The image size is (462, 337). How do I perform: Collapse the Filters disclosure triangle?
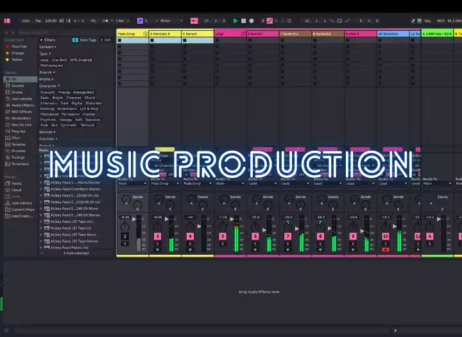41,40
